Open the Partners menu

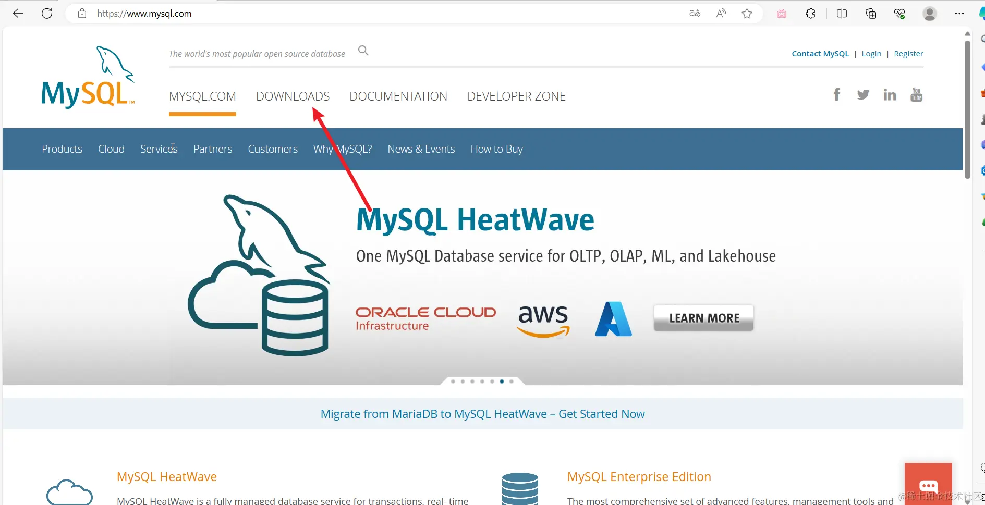[x=213, y=149]
